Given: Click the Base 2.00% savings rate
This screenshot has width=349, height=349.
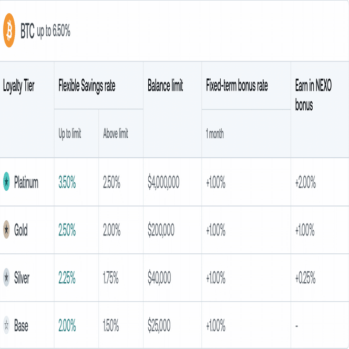Looking at the screenshot, I should click(x=67, y=325).
